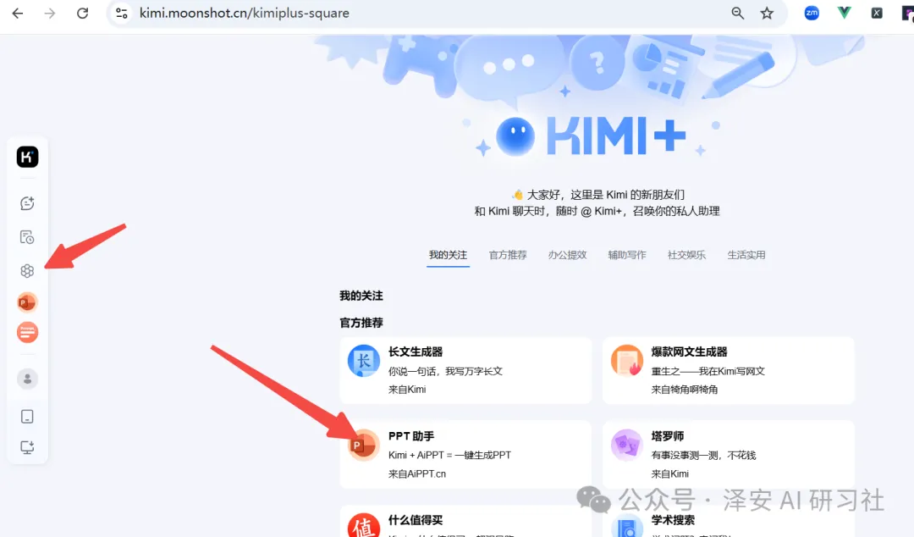Click text 你说一句话，我写万字长文
914x537 pixels.
445,371
